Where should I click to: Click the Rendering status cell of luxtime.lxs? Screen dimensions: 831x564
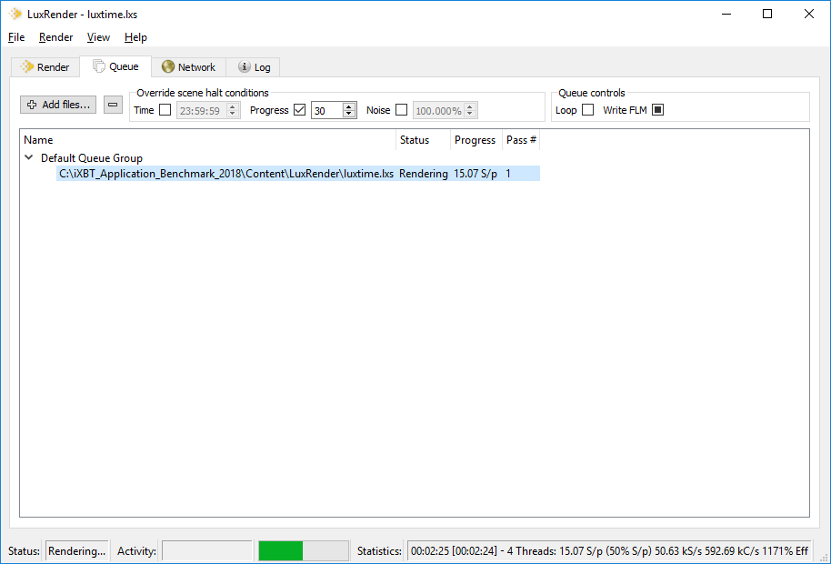tap(423, 174)
